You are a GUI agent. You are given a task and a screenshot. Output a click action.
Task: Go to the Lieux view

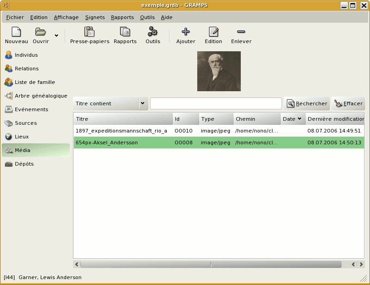click(22, 137)
